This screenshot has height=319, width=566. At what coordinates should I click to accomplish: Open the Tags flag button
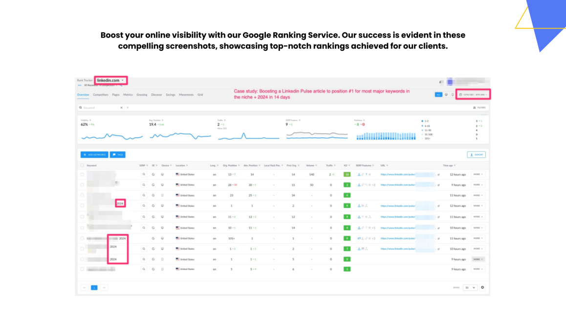118,155
